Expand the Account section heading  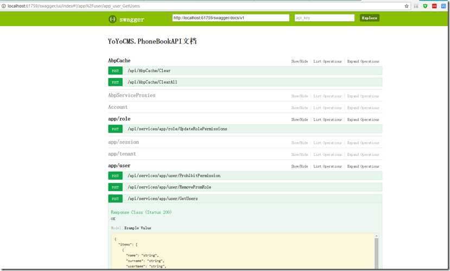coord(118,107)
